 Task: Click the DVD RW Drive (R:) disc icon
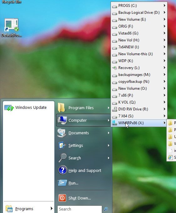[115, 109]
